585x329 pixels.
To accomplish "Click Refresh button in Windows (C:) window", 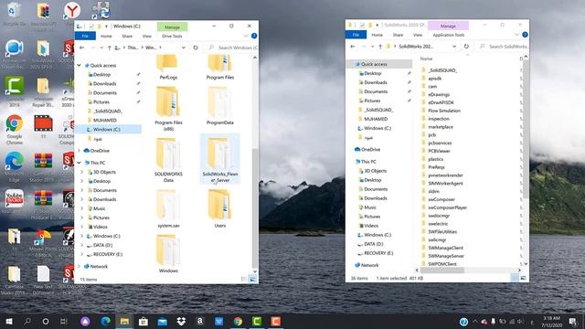I will coord(196,48).
